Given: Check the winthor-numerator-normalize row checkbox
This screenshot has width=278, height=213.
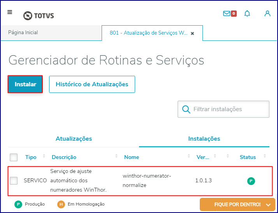Looking at the screenshot, I should (14, 181).
